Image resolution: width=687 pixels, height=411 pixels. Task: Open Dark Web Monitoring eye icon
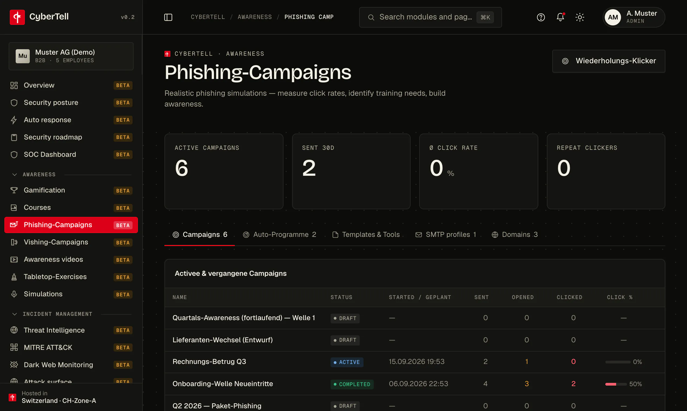tap(14, 365)
